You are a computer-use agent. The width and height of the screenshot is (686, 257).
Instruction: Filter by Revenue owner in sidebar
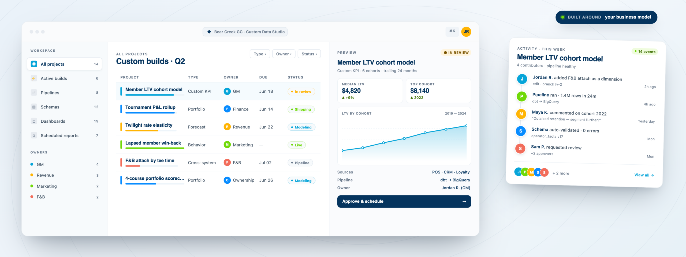(65, 175)
